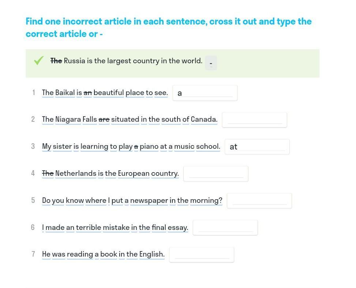Focus the answer box beside the Netherlands sentence
Image resolution: width=356 pixels, height=288 pixels.
pos(216,174)
